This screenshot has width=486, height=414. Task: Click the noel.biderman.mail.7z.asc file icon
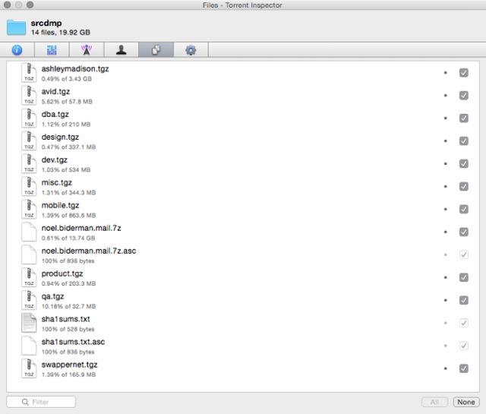point(29,254)
